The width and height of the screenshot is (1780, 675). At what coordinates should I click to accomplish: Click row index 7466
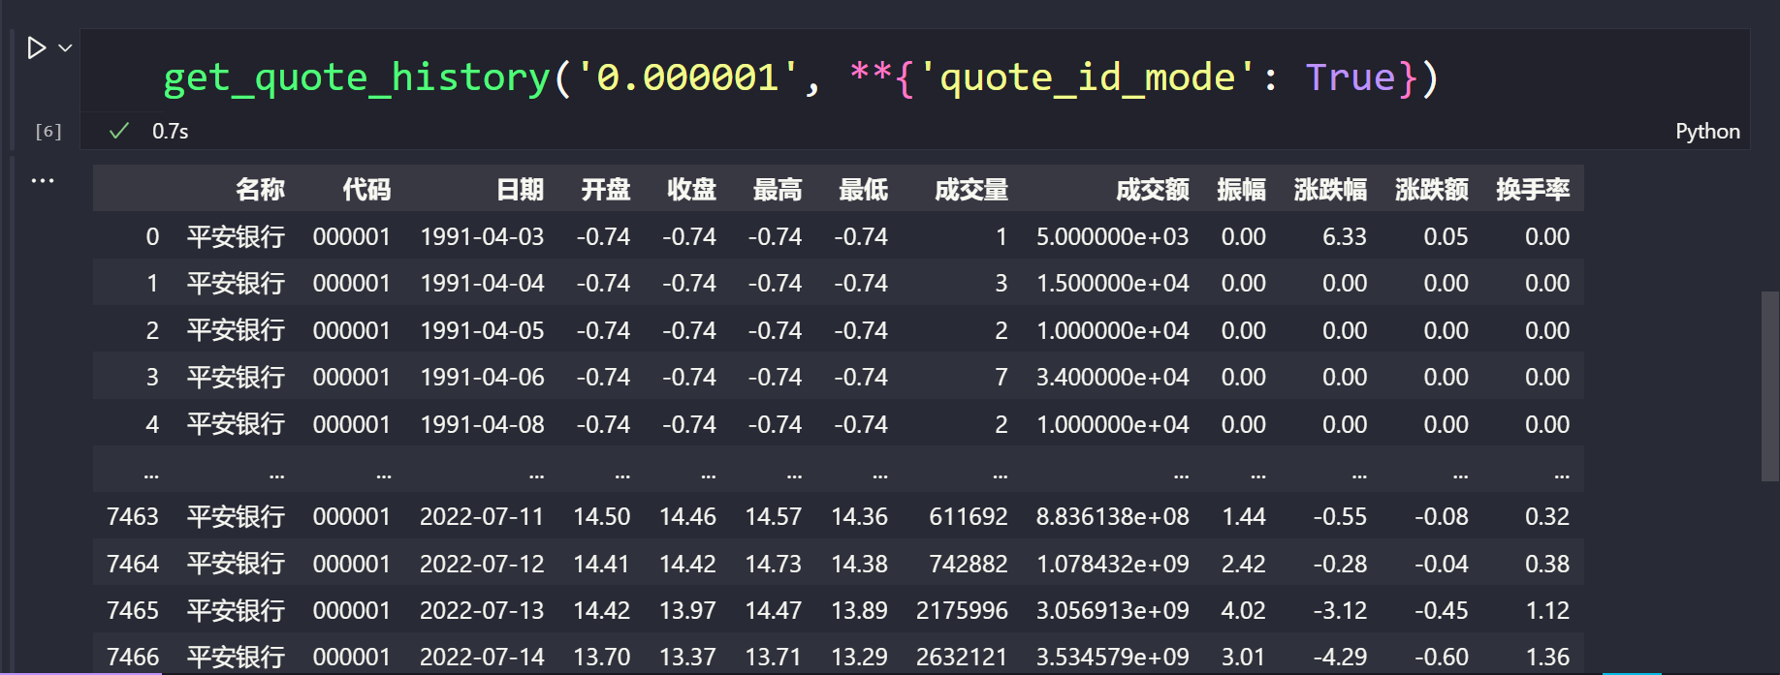point(133,658)
